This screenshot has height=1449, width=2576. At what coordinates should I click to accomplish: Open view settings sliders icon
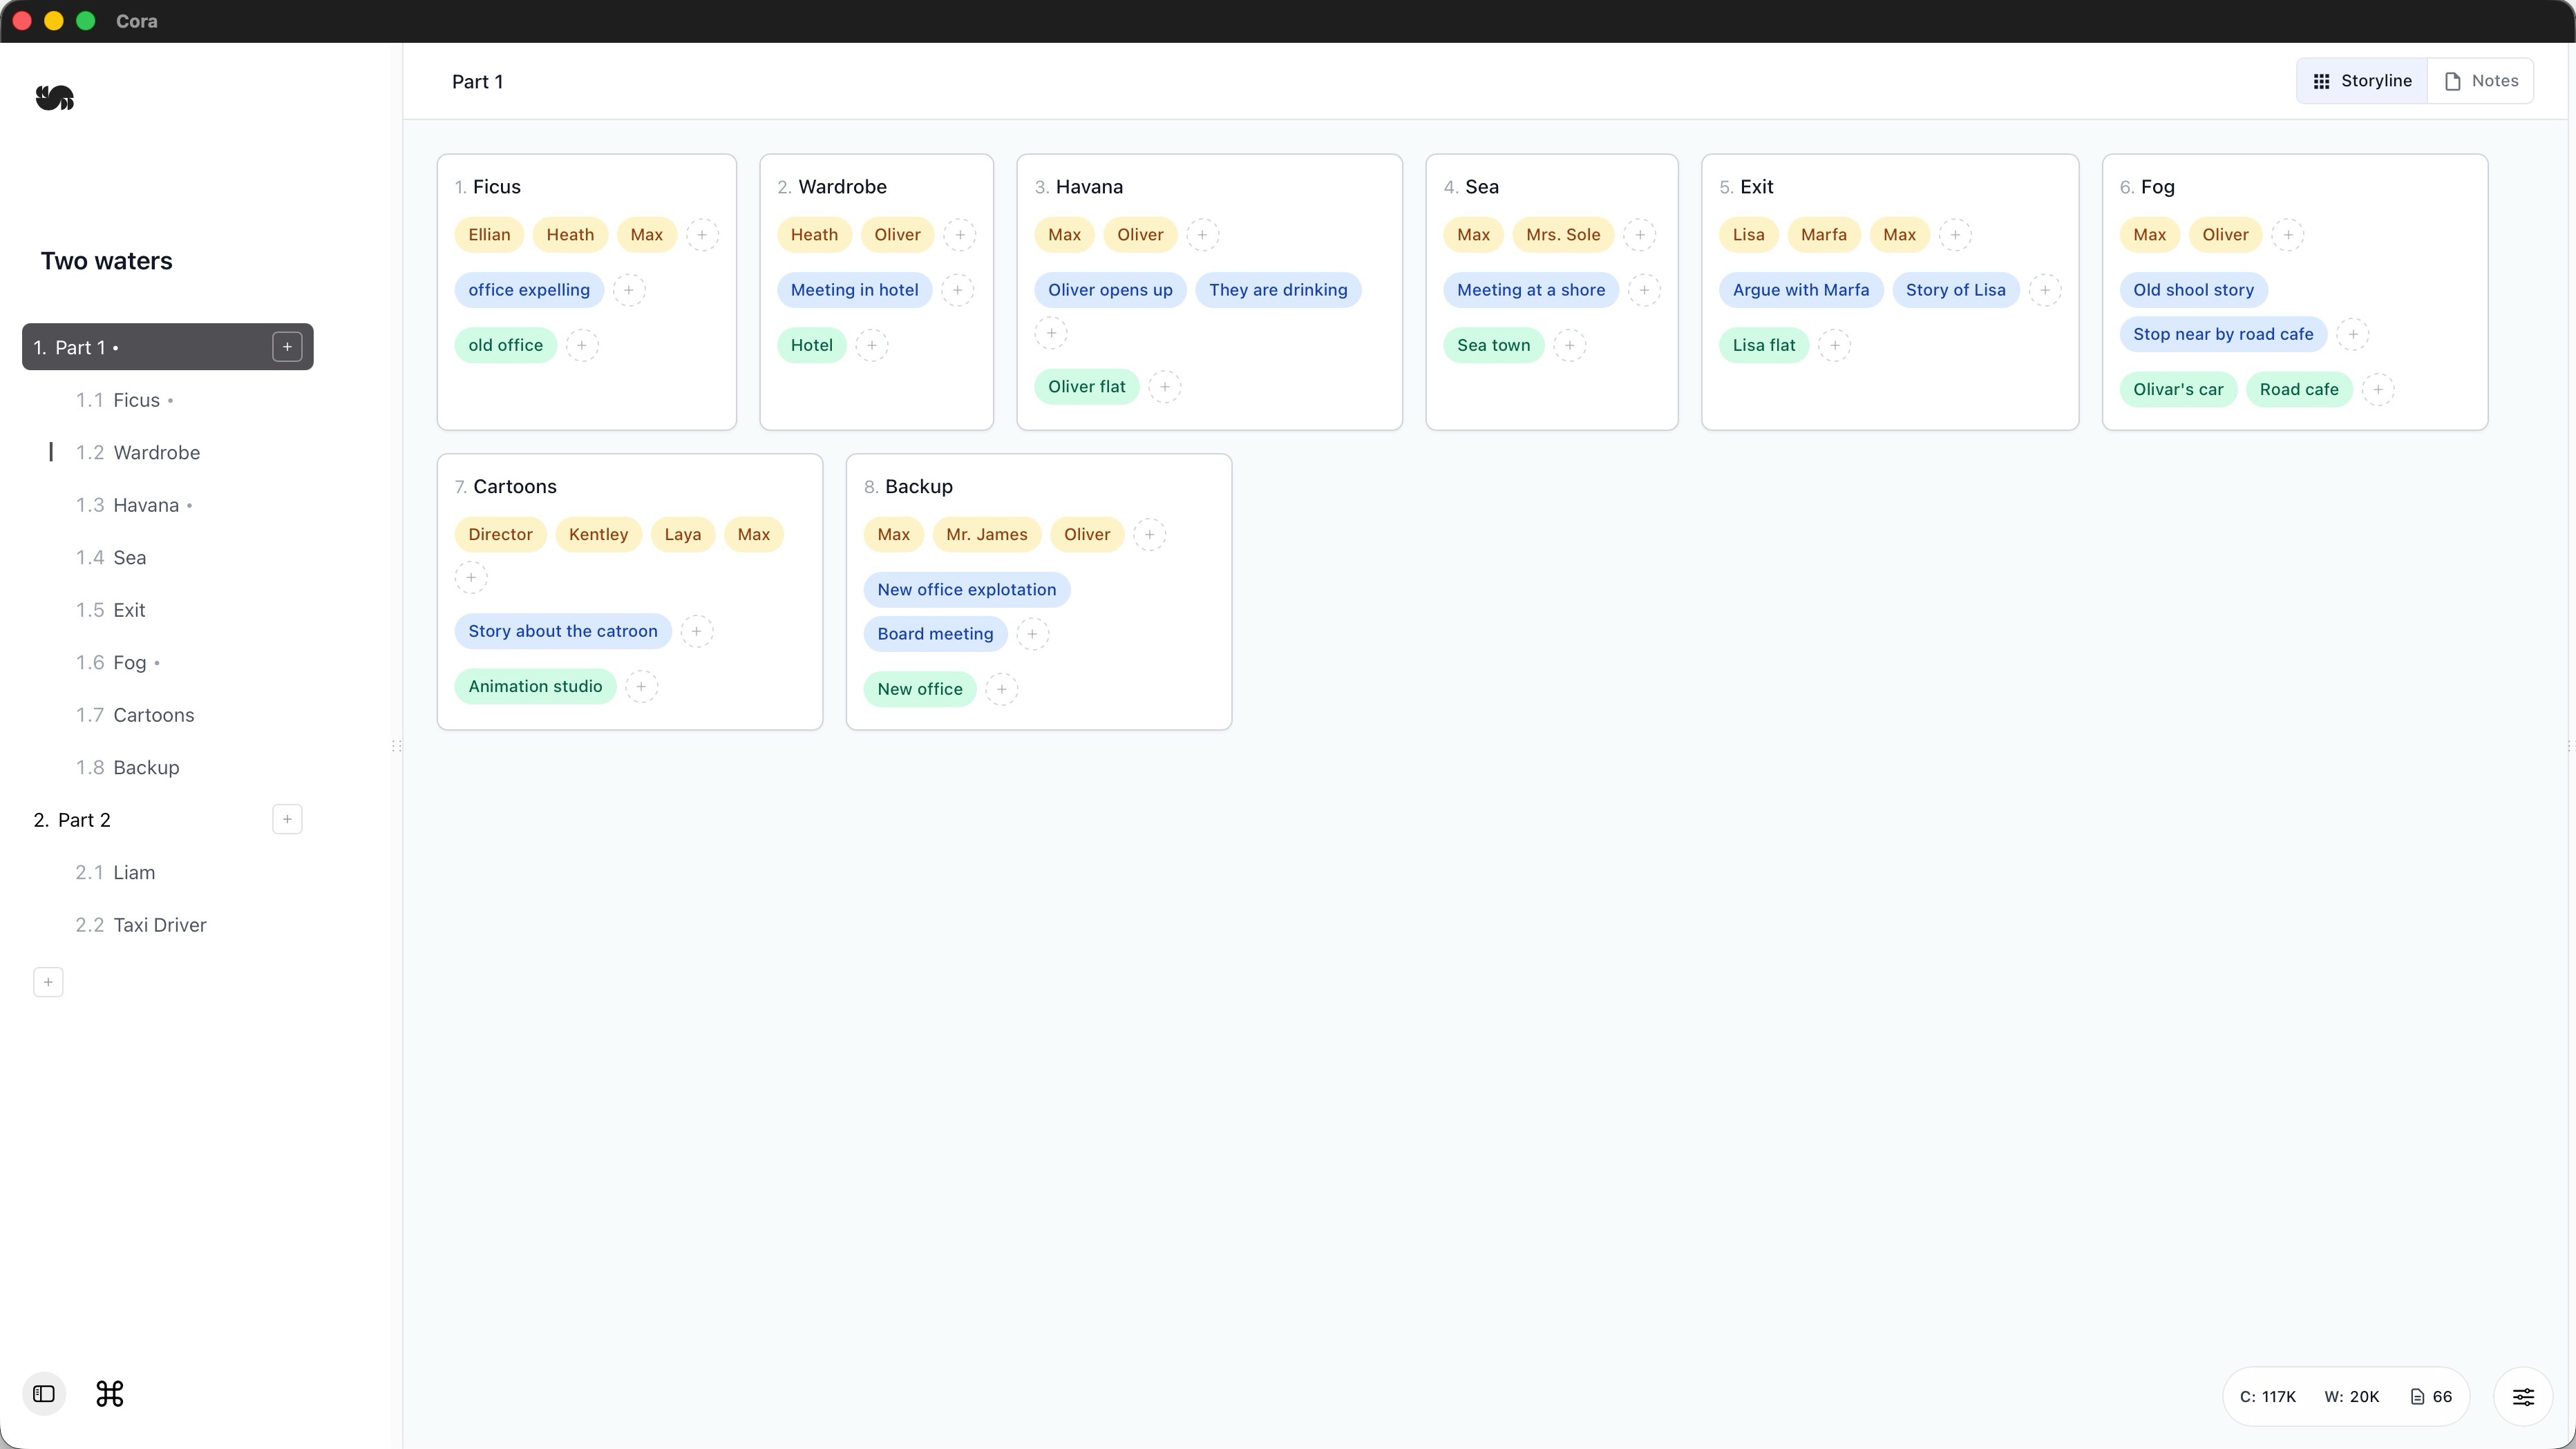pos(2523,1396)
